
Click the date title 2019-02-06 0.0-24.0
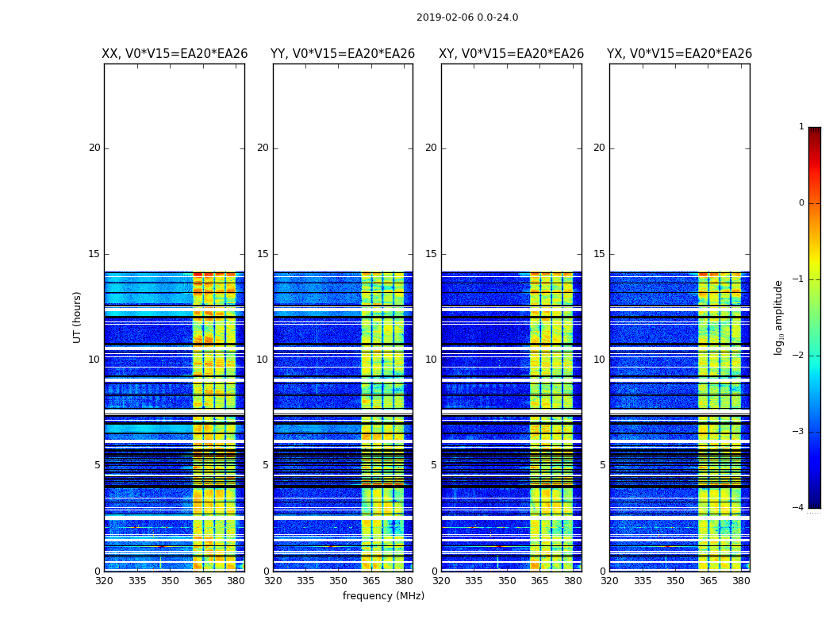coord(467,17)
